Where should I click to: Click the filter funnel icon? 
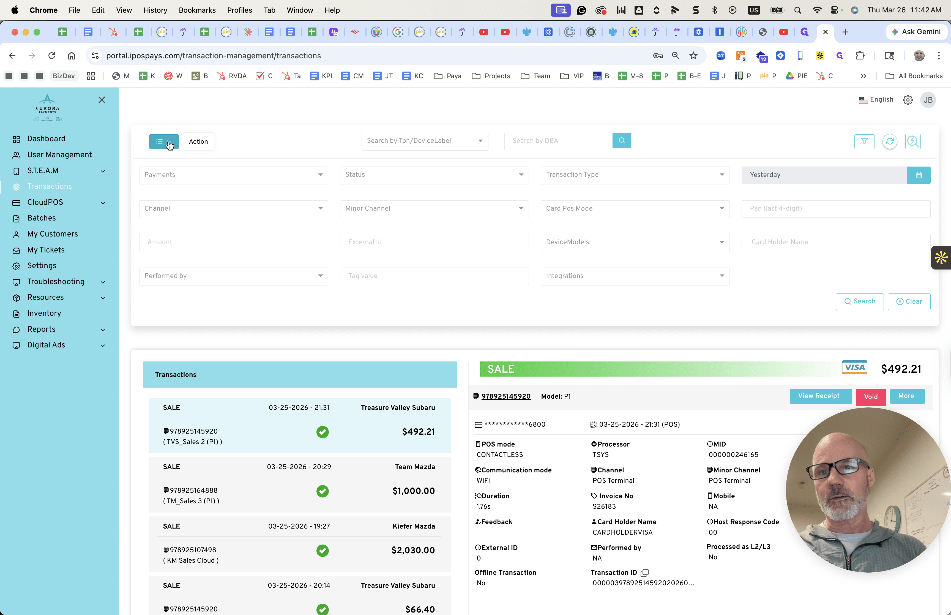pos(864,141)
